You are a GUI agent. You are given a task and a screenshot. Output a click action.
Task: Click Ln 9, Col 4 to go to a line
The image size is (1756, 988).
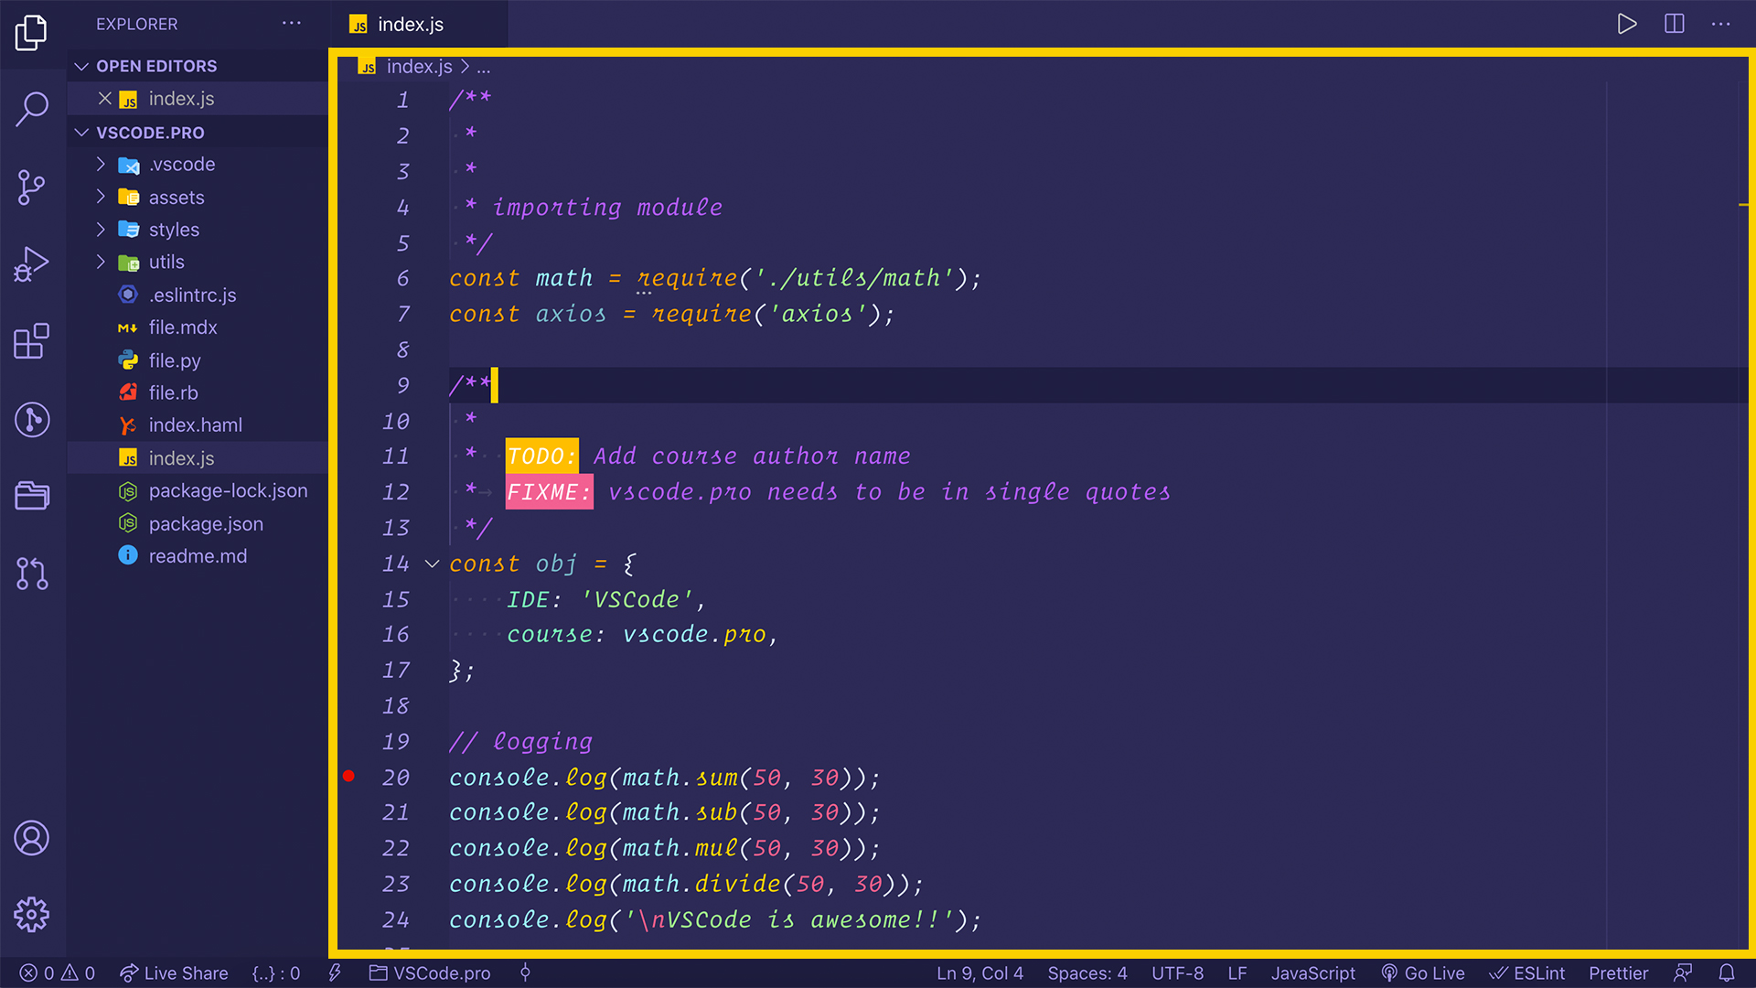click(980, 972)
